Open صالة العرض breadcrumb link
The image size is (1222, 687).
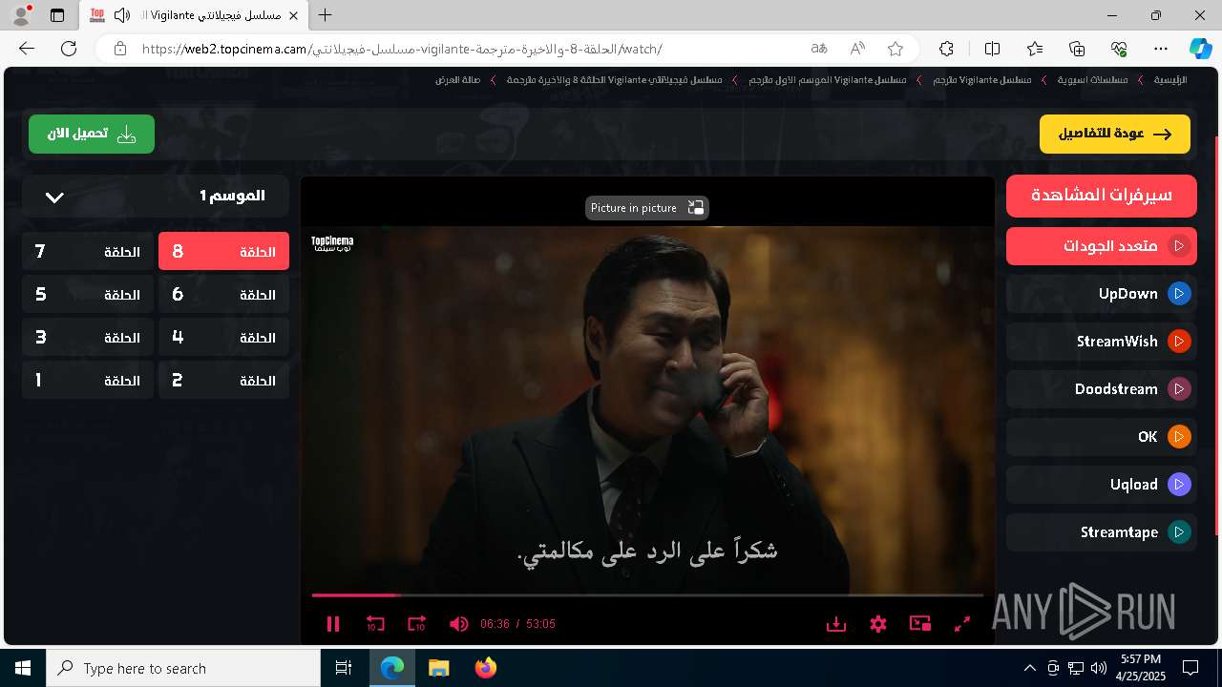click(x=458, y=80)
